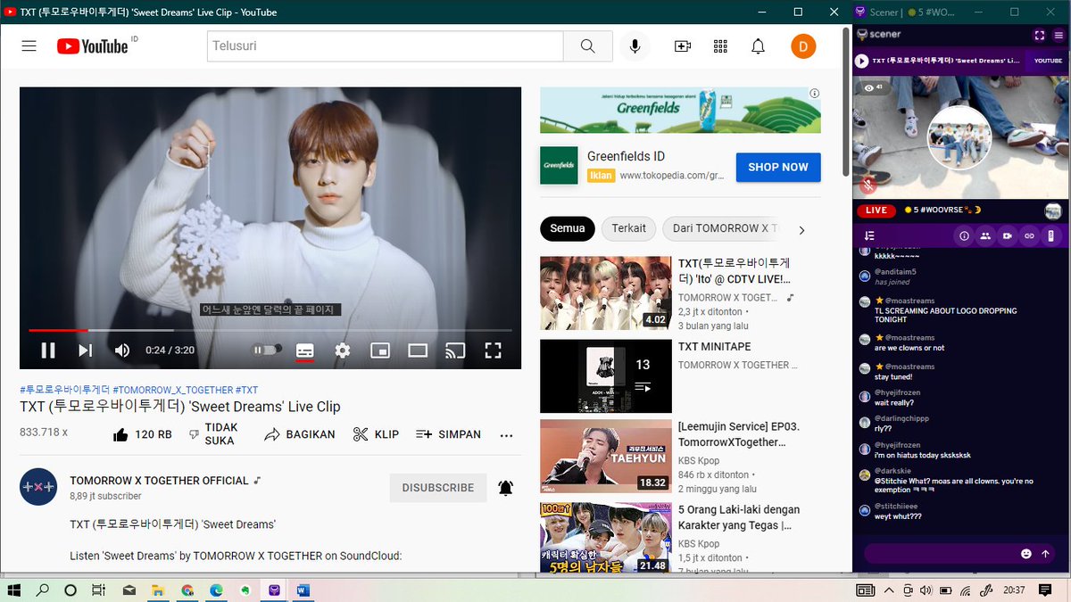Open the TXT MINITAPE playlist title
The width and height of the screenshot is (1071, 602).
714,346
